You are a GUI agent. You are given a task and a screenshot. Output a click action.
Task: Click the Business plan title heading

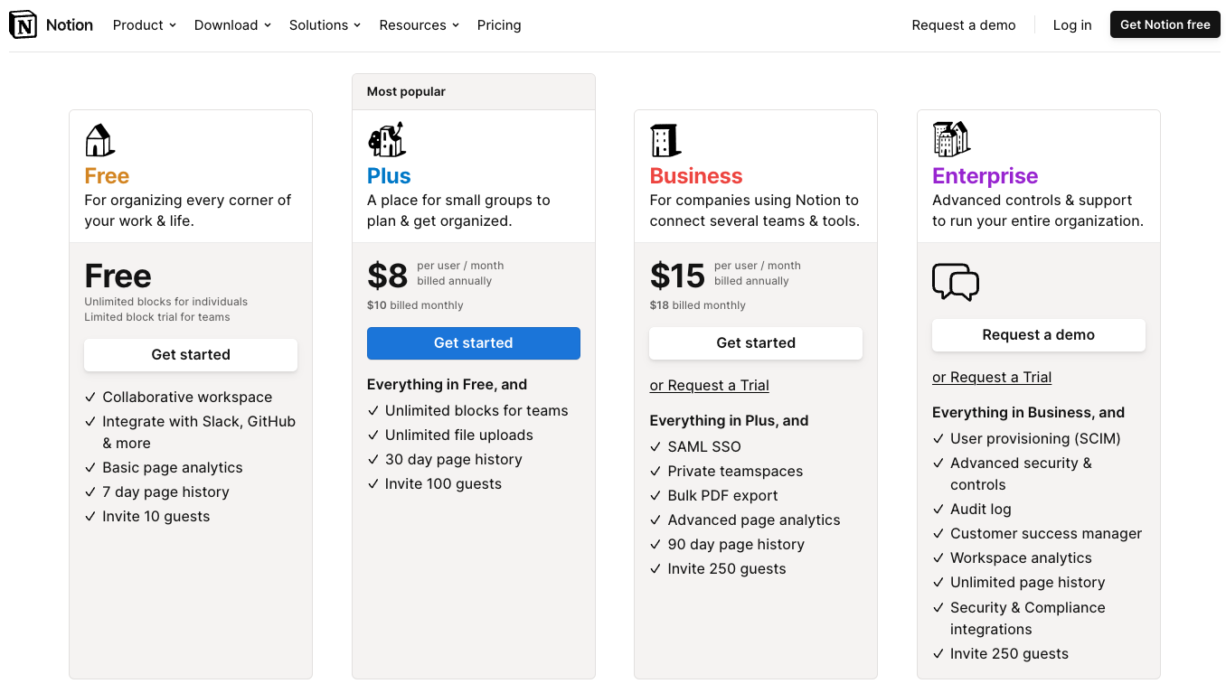click(696, 176)
